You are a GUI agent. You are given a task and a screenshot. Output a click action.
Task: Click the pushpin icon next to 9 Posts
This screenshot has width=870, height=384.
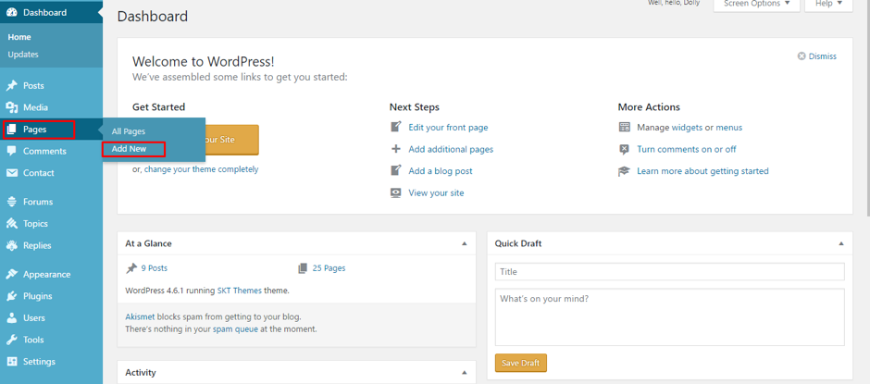(x=130, y=268)
